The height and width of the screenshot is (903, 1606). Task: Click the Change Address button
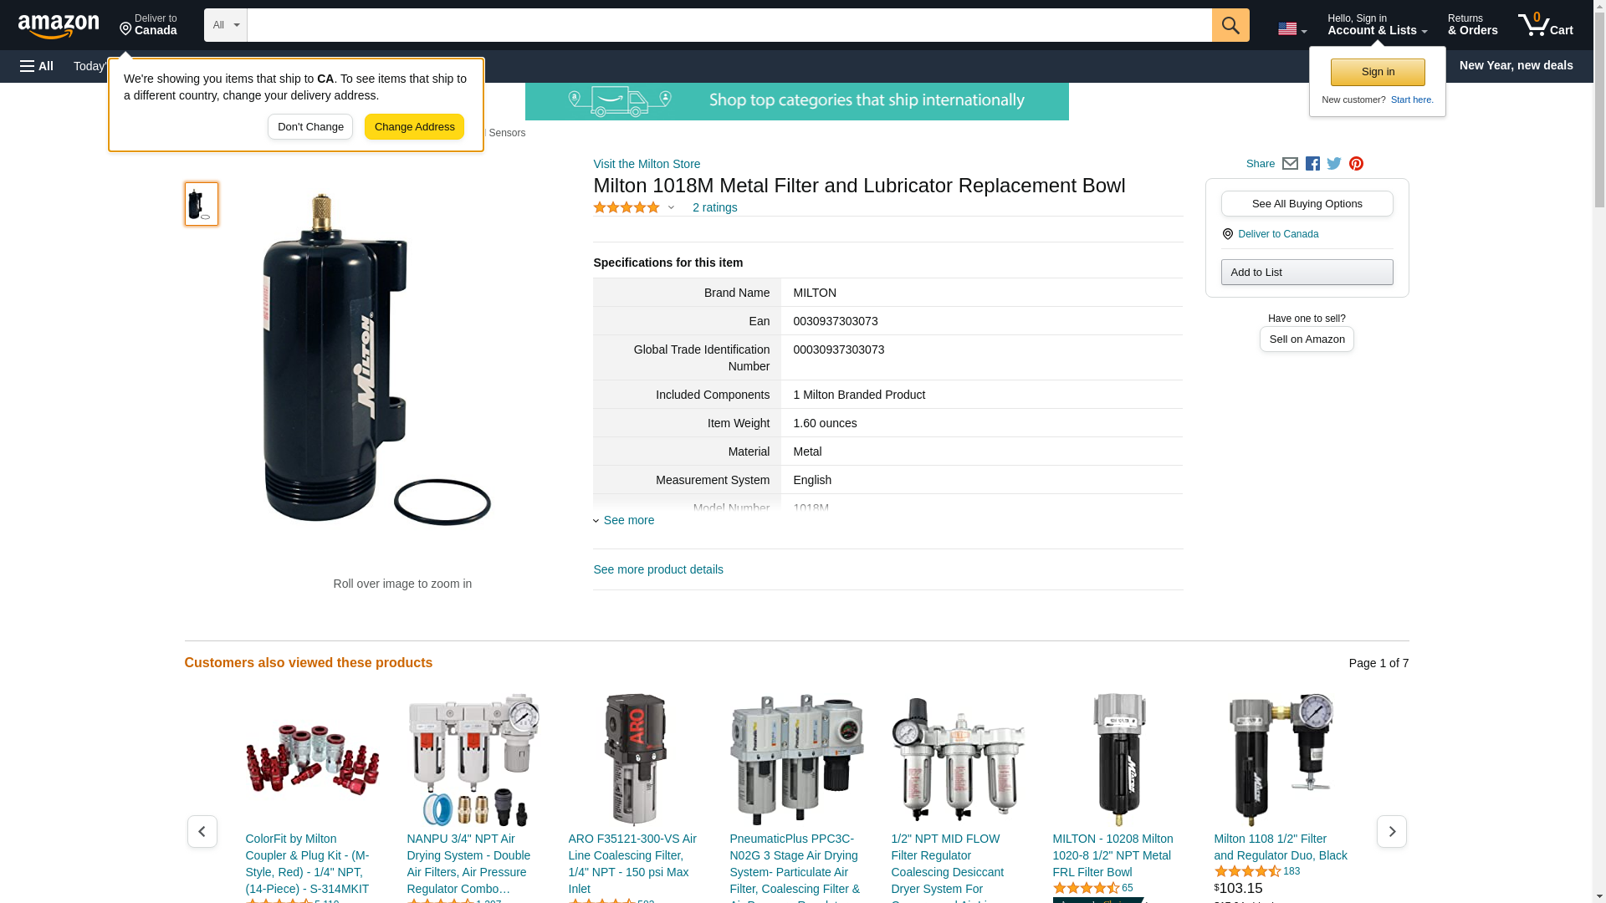(414, 127)
